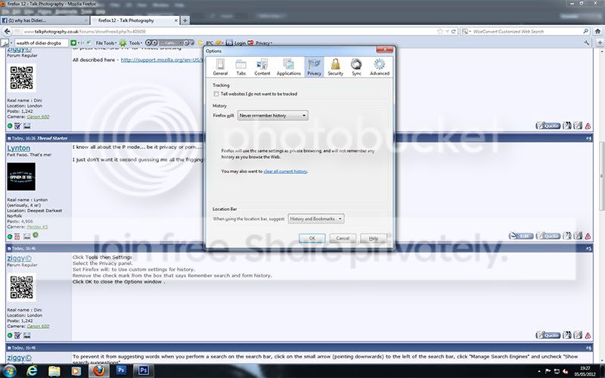Viewport: 605px width, 378px height.
Task: Click Lynton's avatar thumbnail
Action: click(21, 177)
